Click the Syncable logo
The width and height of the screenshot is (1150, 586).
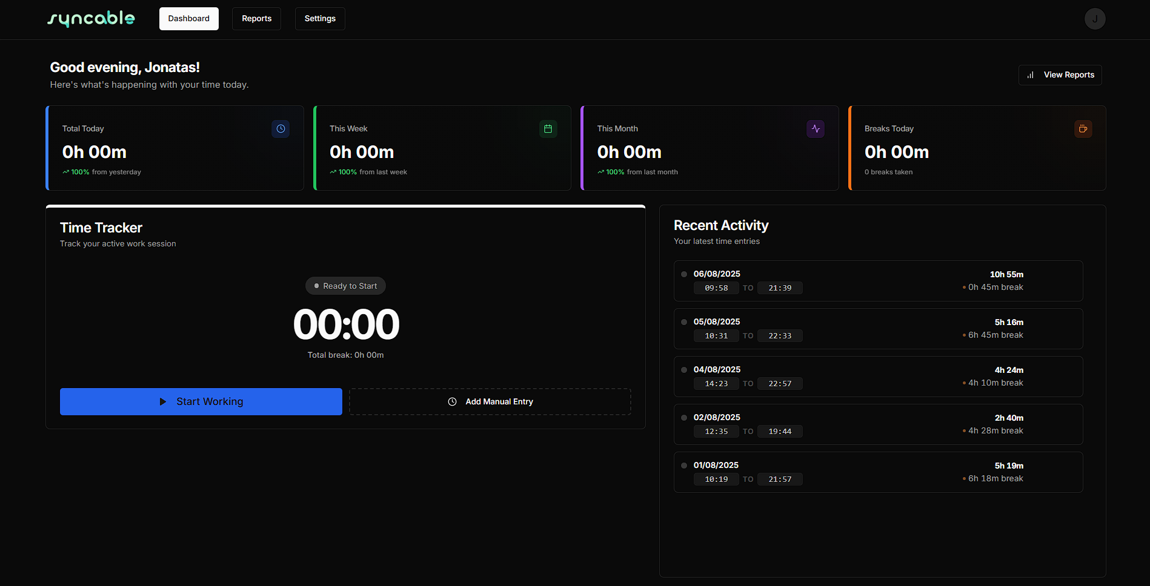(91, 19)
